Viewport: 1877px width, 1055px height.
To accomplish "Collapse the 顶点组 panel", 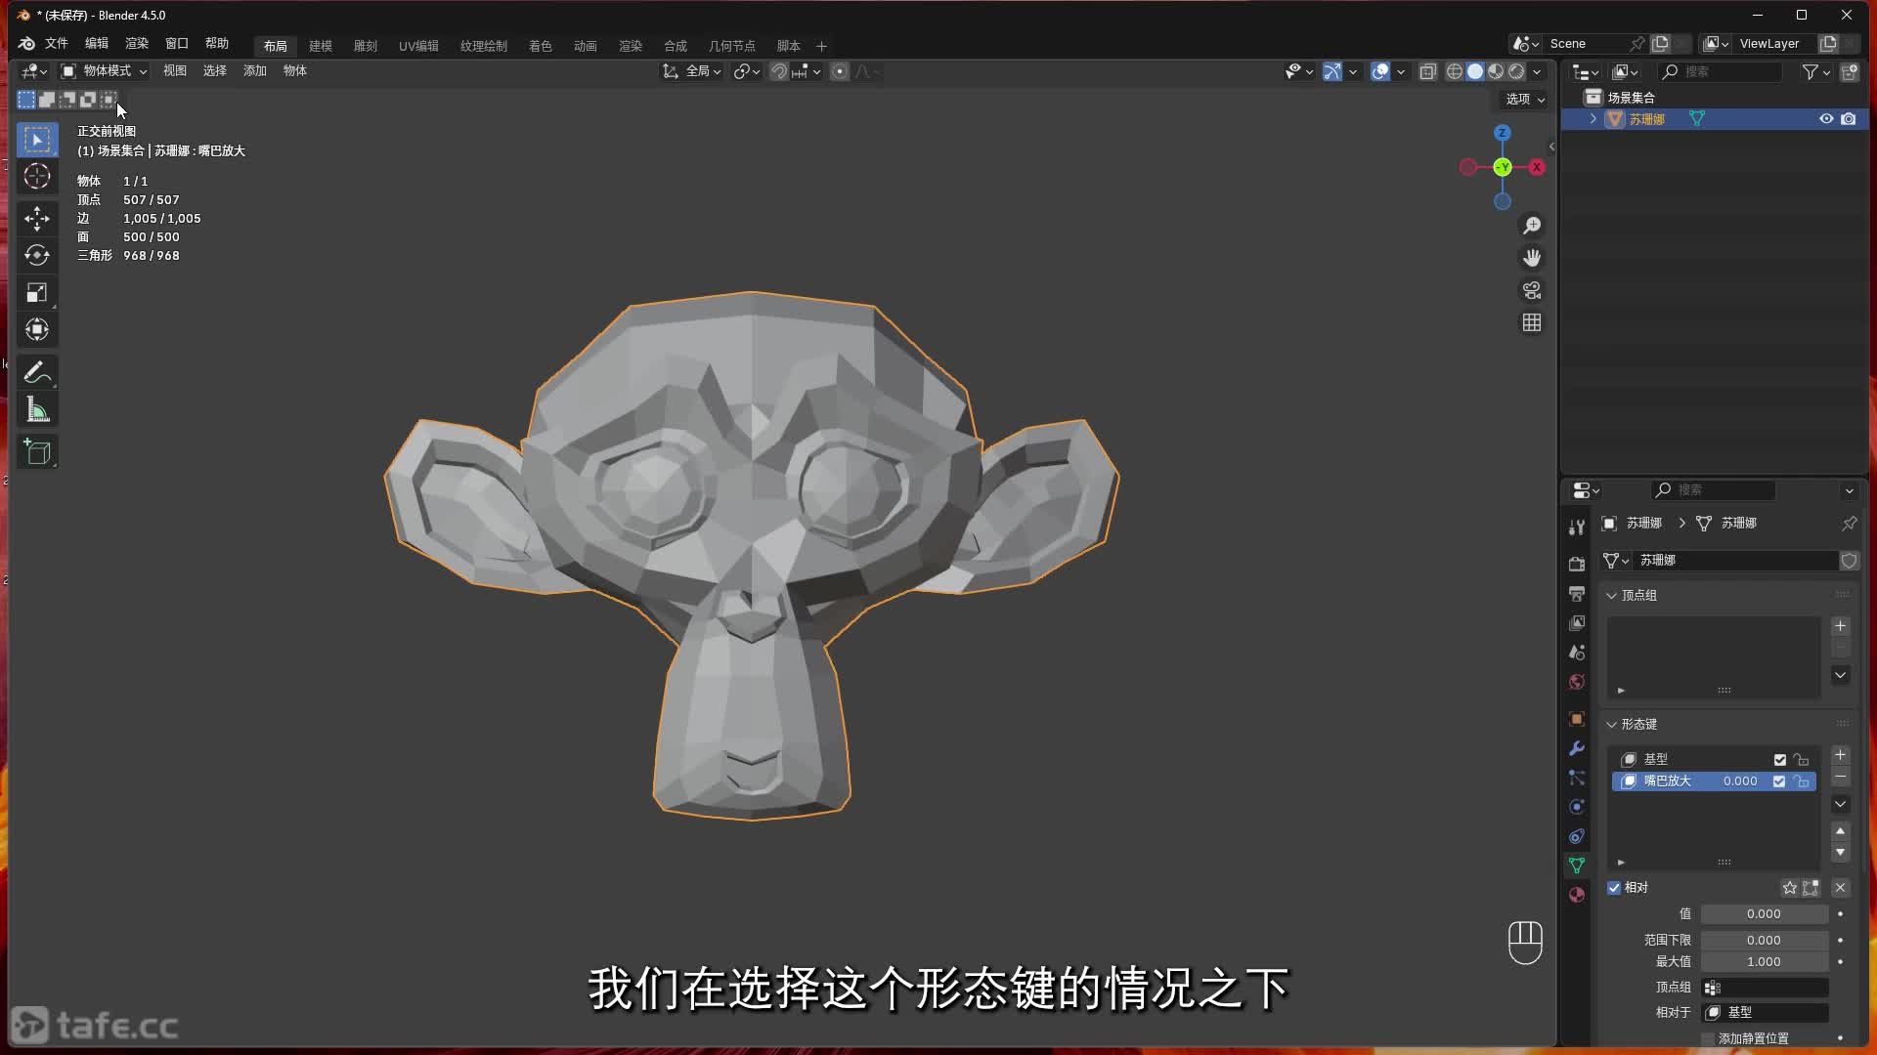I will [1611, 596].
